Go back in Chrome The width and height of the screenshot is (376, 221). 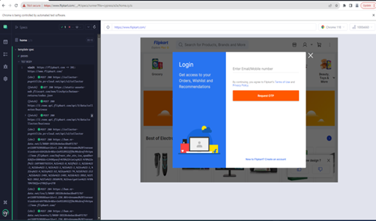tap(3, 5)
